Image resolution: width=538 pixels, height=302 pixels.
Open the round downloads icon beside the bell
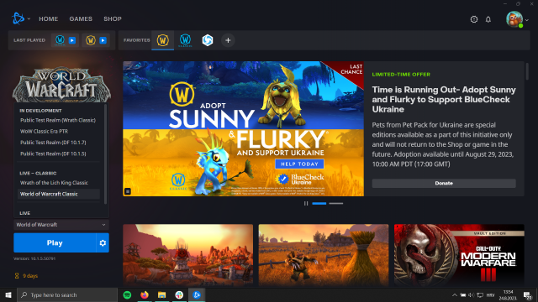474,19
